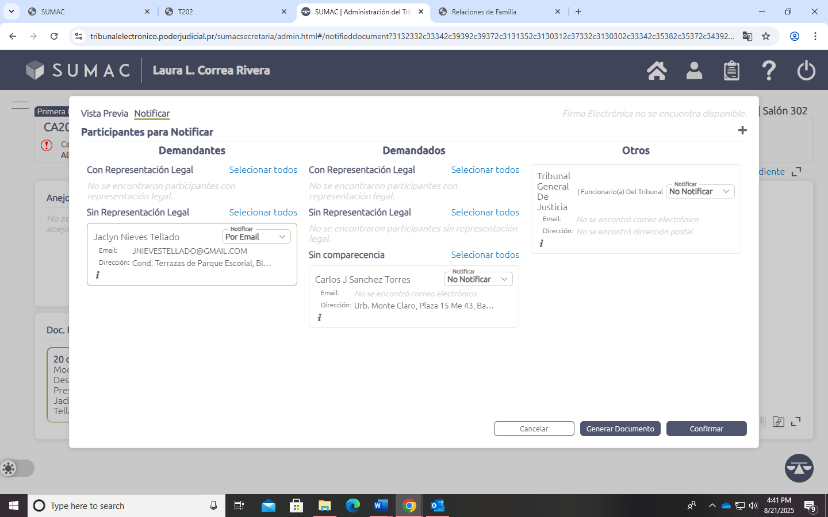828x517 pixels.
Task: Open Google Chrome from the taskbar
Action: pyautogui.click(x=409, y=506)
